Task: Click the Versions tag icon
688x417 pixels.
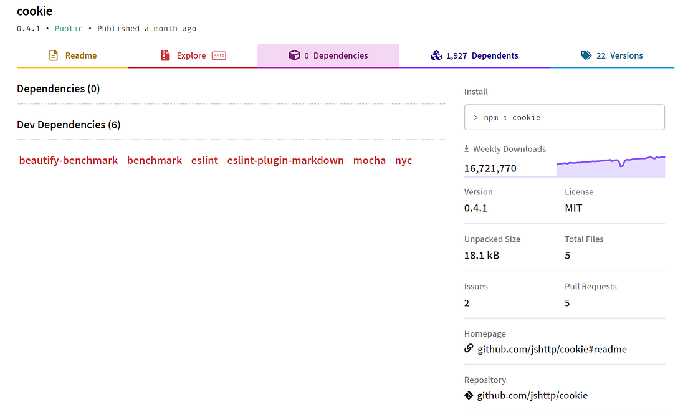Action: click(586, 55)
